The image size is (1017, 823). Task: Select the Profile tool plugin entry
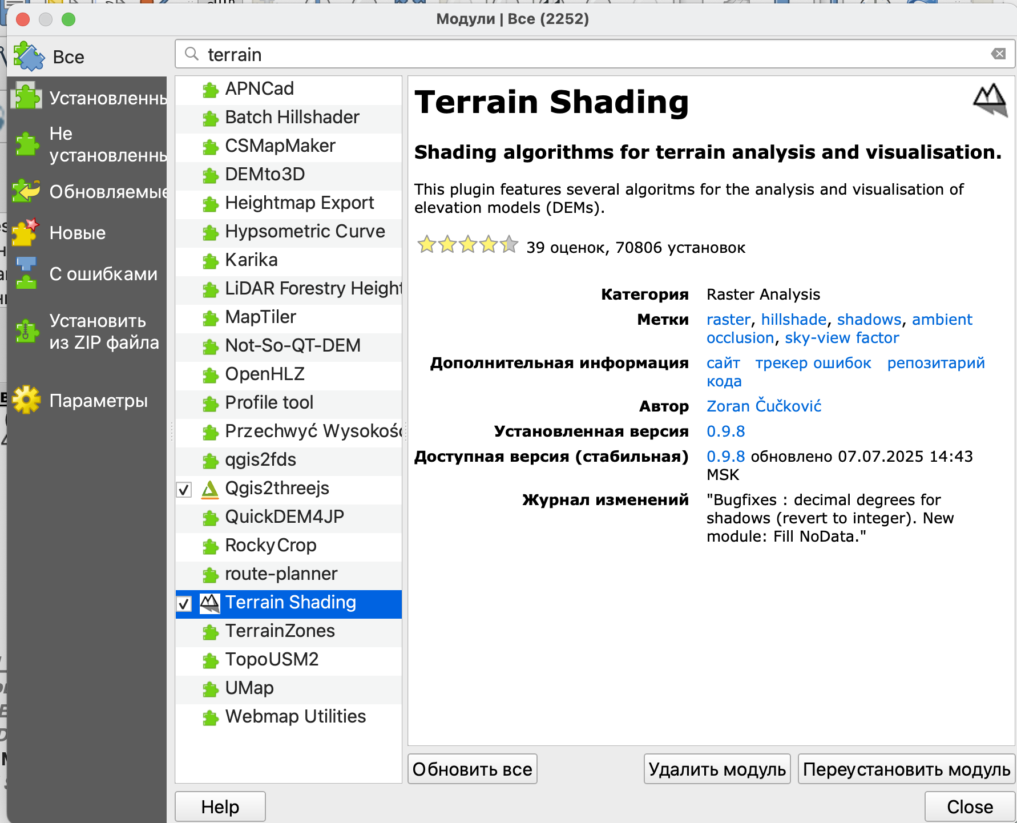(x=269, y=403)
